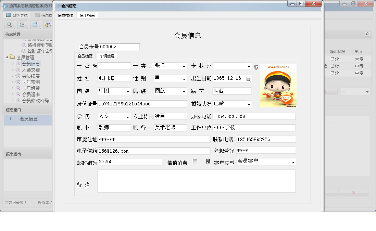
Task: Open the 婚姻状况 dropdown
Action: pos(249,104)
